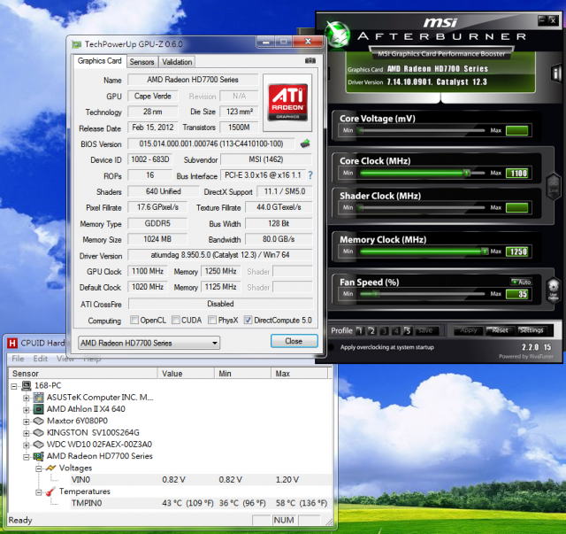
Task: Click the AMD Athlon II CPU icon
Action: click(38, 409)
